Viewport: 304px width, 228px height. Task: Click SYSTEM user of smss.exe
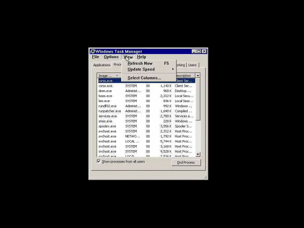click(131, 121)
